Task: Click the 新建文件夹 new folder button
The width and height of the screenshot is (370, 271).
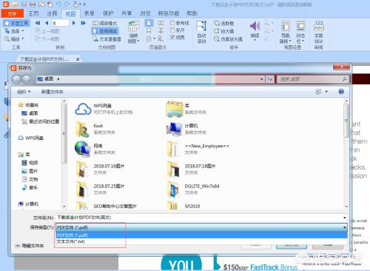Action: tap(53, 92)
